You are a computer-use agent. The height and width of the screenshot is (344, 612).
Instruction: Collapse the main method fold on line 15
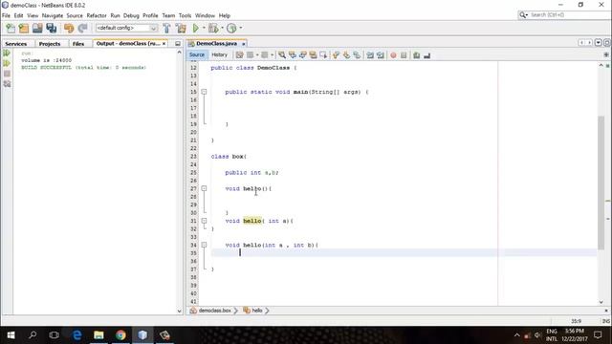204,92
